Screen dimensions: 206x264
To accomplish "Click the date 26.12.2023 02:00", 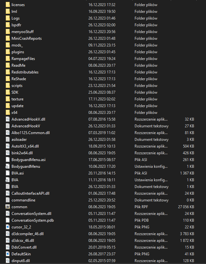I will pos(102,25).
